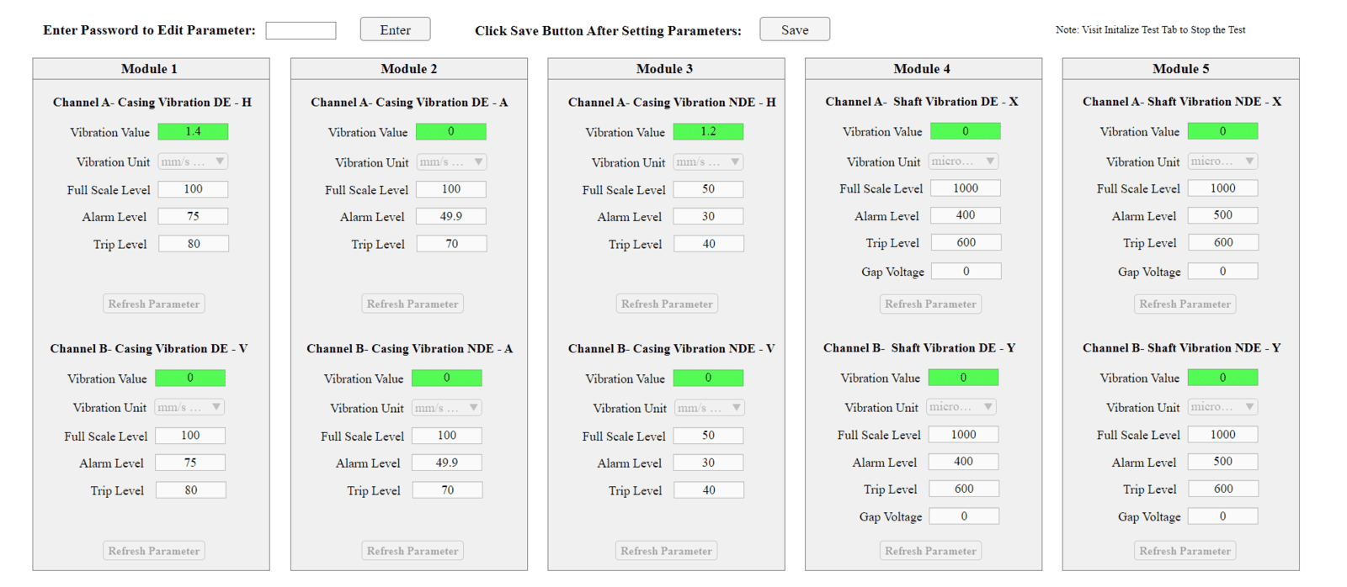Viewport: 1347px width, 587px height.
Task: Click Module 3 Channel B Refresh Parameter button
Action: coord(666,551)
